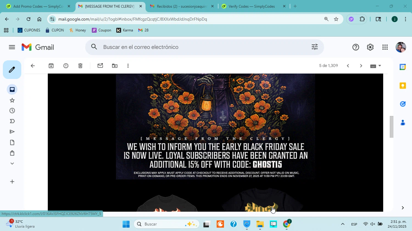Open Gmail Help question mark

tap(356, 47)
